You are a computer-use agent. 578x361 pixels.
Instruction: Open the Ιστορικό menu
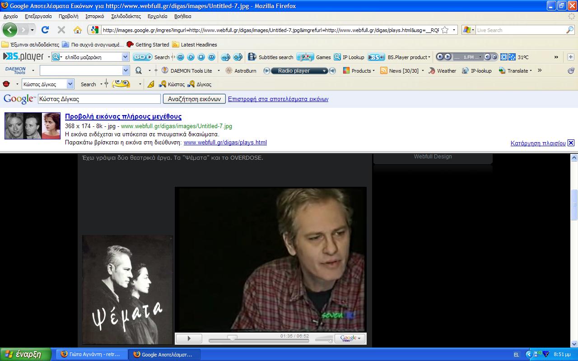tap(94, 16)
